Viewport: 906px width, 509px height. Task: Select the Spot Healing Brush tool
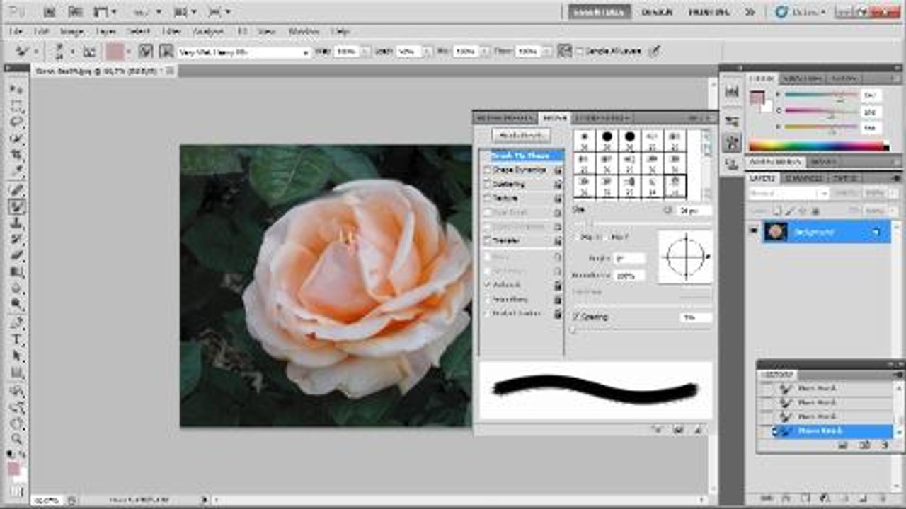(x=17, y=189)
